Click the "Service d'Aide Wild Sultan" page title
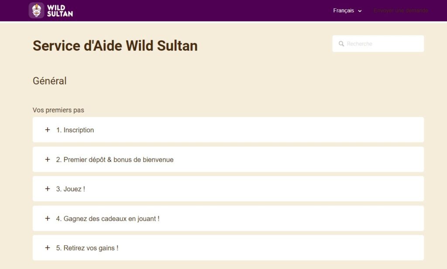 [x=115, y=45]
